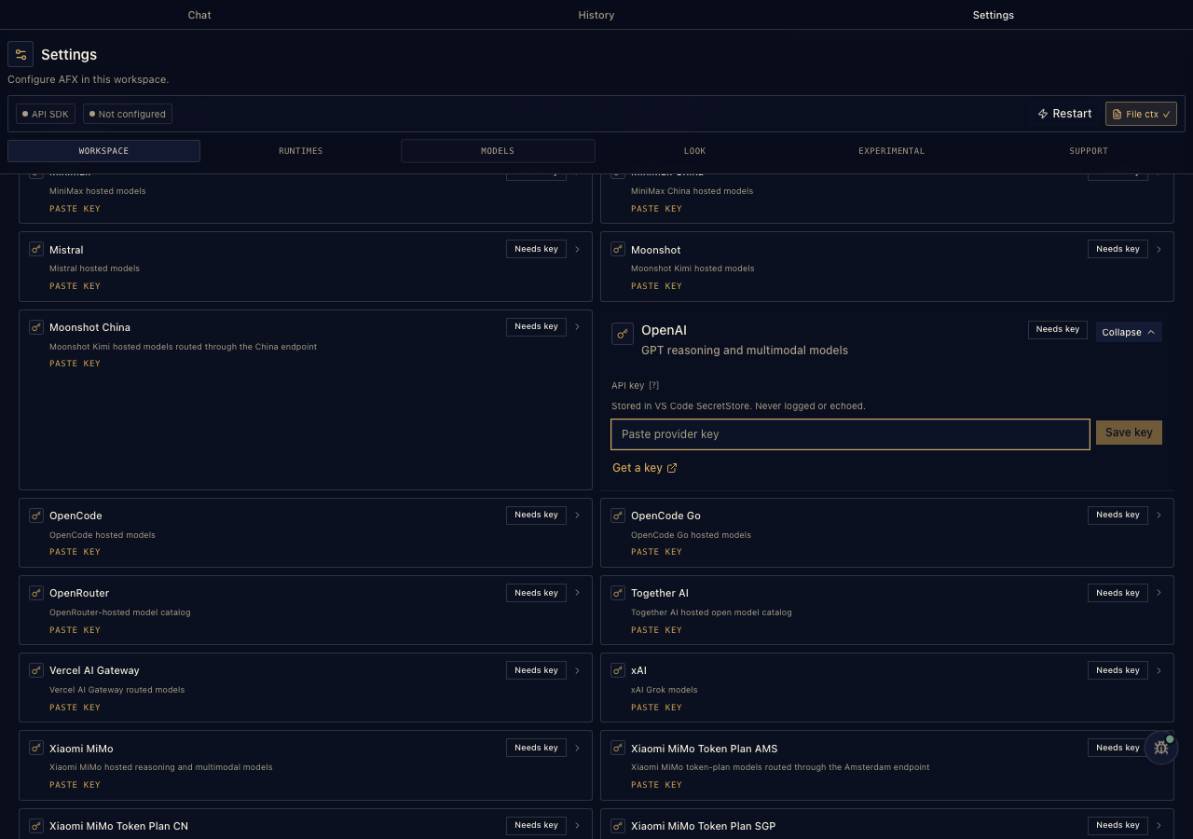Click 'xAI Grok models' description
1193x839 pixels.
click(x=664, y=690)
